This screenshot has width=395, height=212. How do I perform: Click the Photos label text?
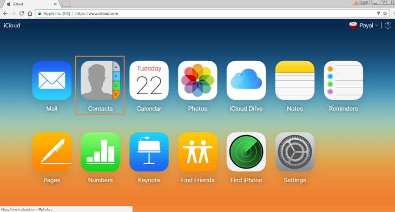pyautogui.click(x=197, y=109)
